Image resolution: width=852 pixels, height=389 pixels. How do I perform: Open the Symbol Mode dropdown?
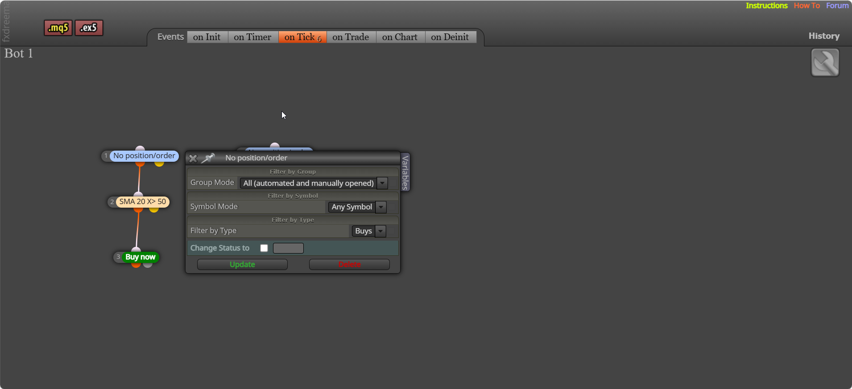pyautogui.click(x=357, y=207)
